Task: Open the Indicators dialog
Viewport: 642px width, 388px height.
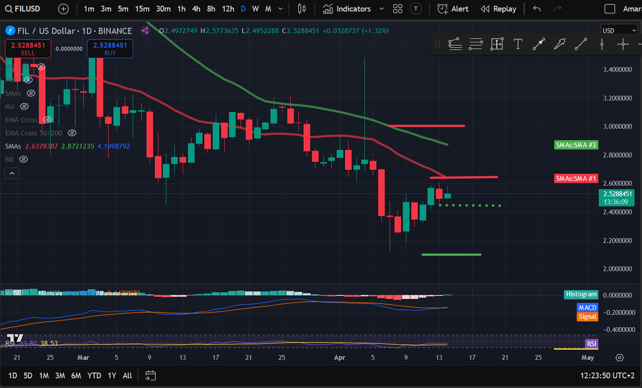Action: [x=347, y=9]
